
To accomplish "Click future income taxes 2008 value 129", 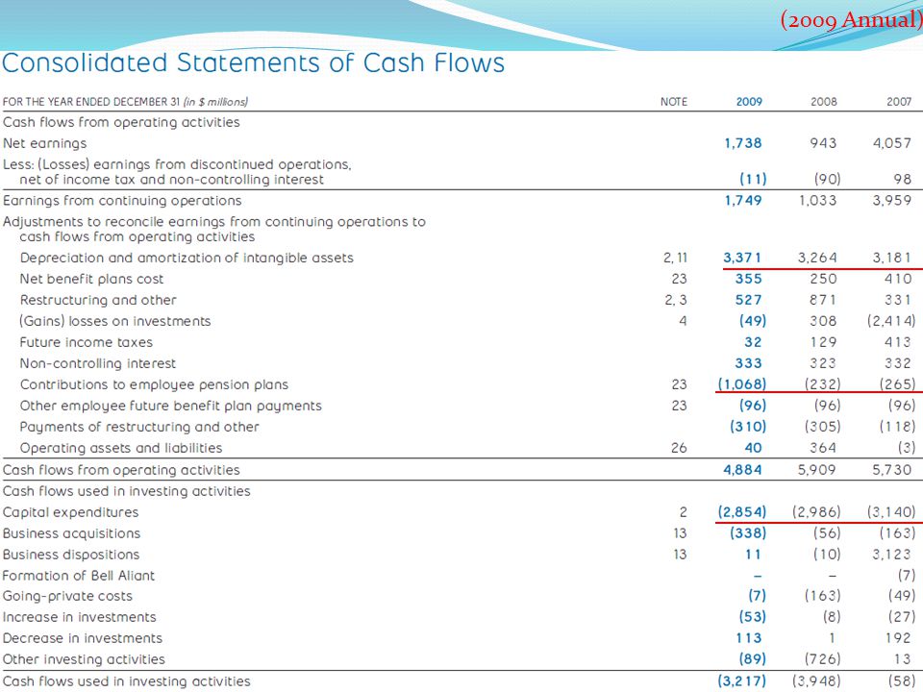I will [x=823, y=342].
